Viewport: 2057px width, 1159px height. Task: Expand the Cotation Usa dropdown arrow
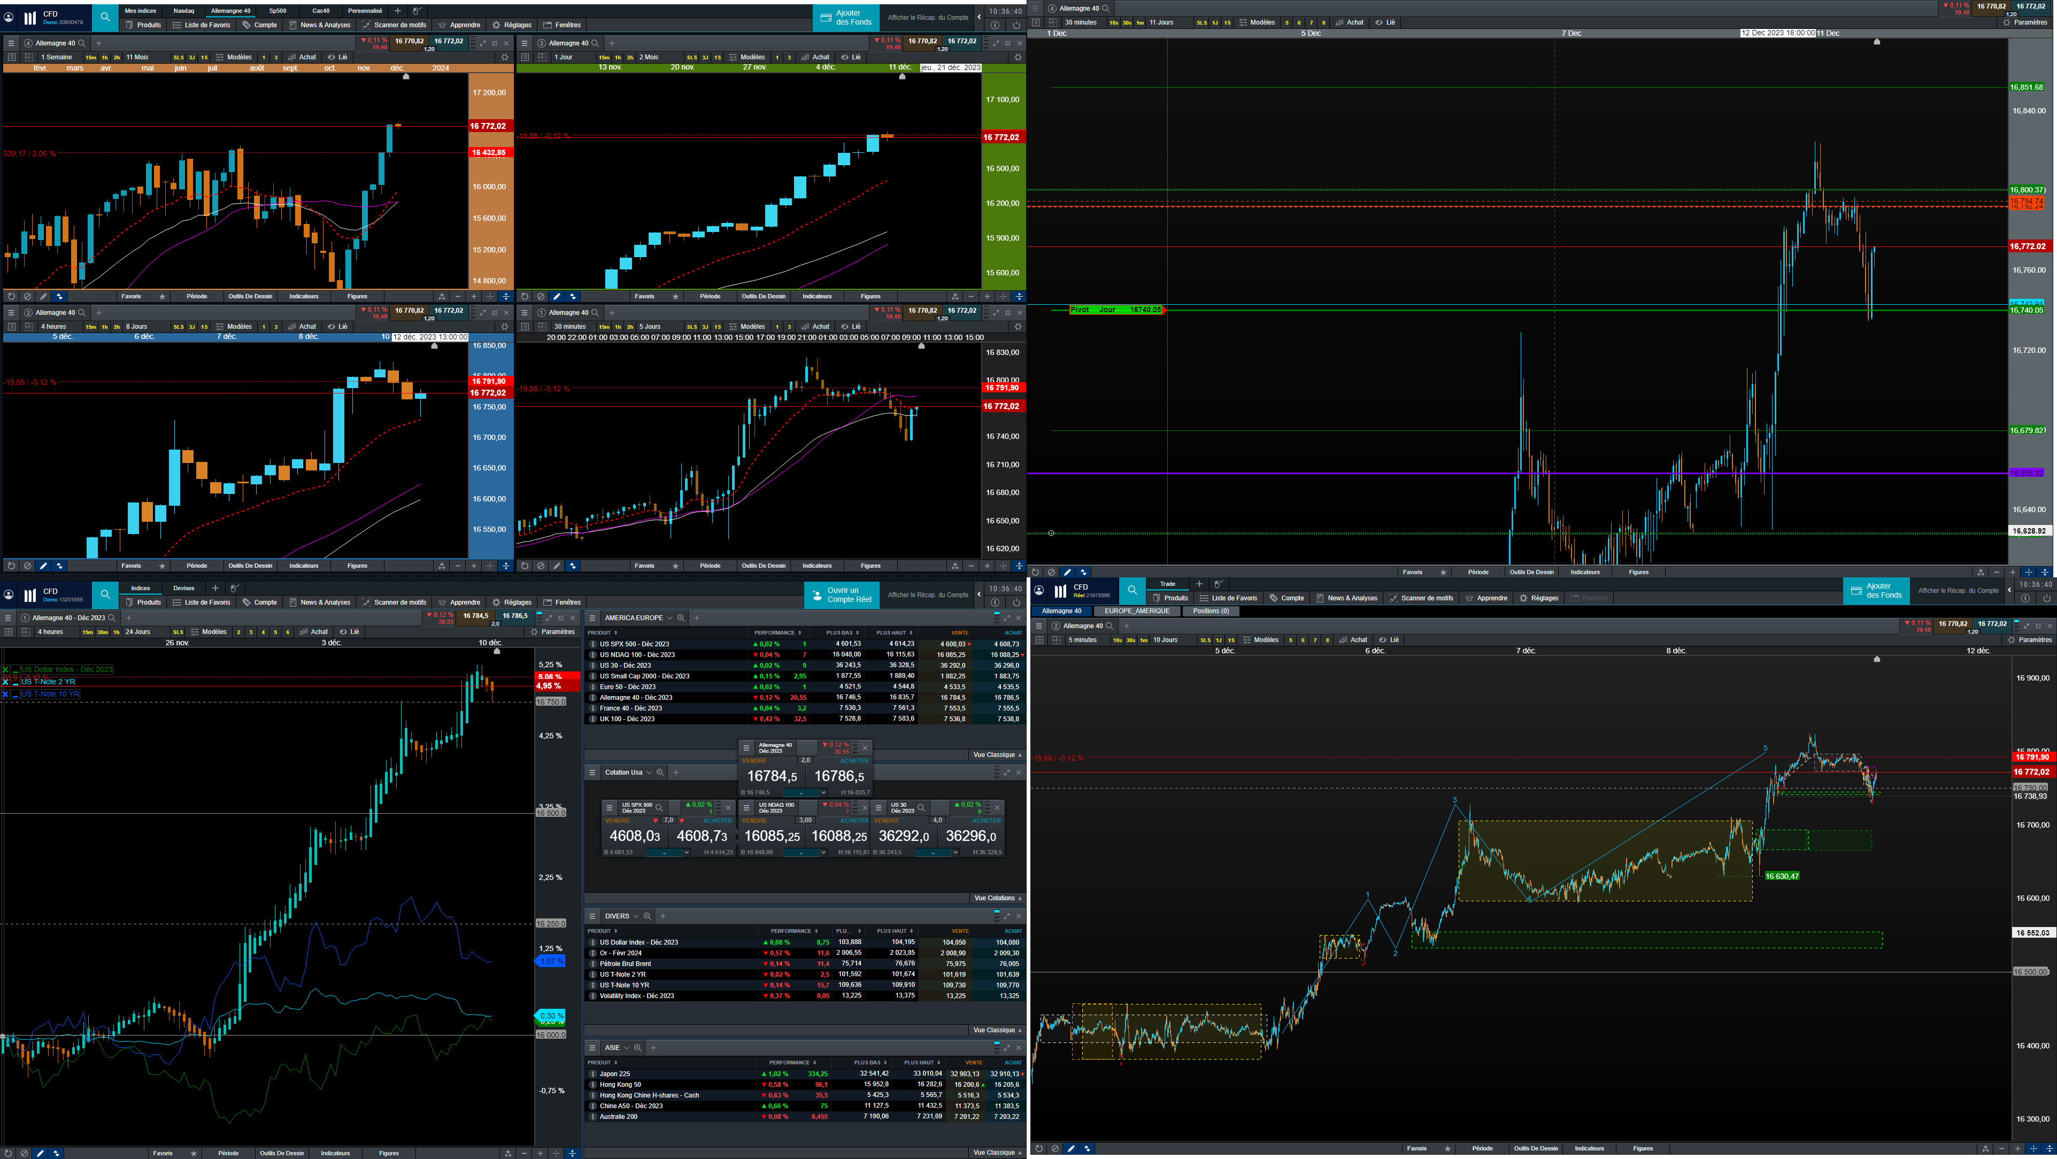click(649, 772)
